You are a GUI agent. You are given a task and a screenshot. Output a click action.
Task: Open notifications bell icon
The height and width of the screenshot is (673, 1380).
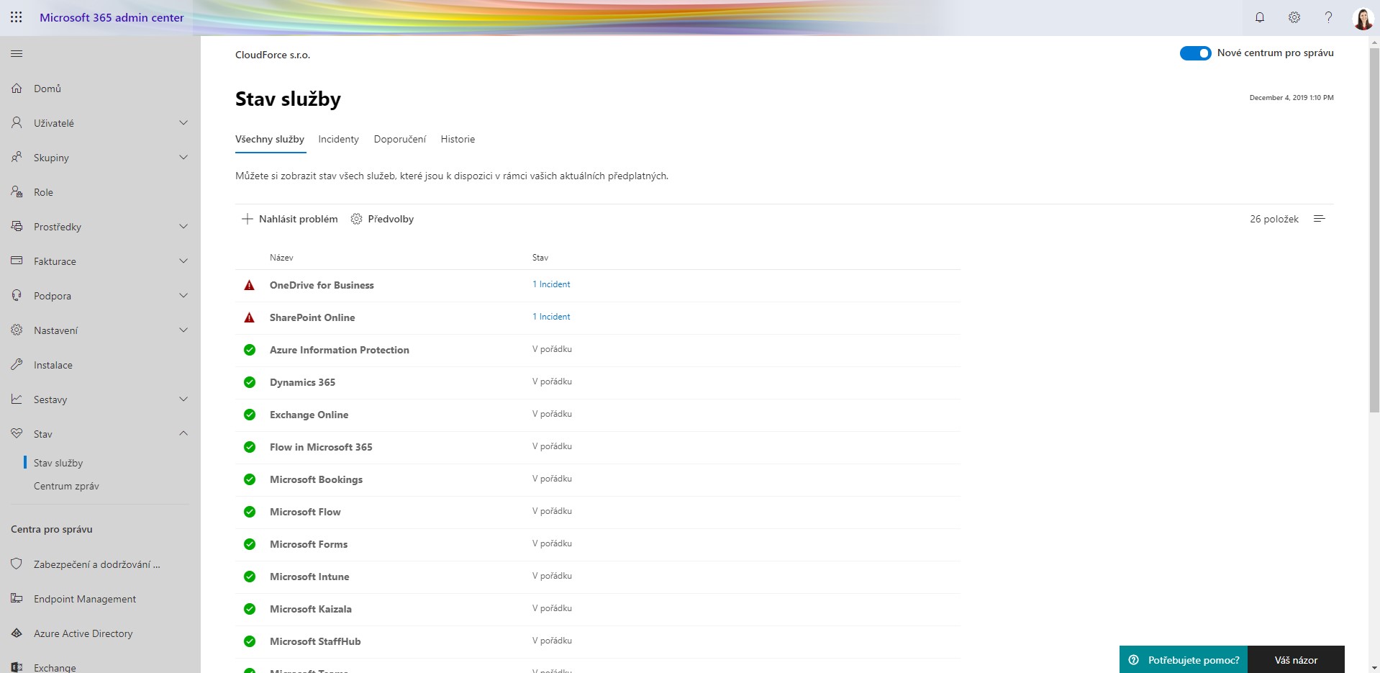tap(1260, 17)
